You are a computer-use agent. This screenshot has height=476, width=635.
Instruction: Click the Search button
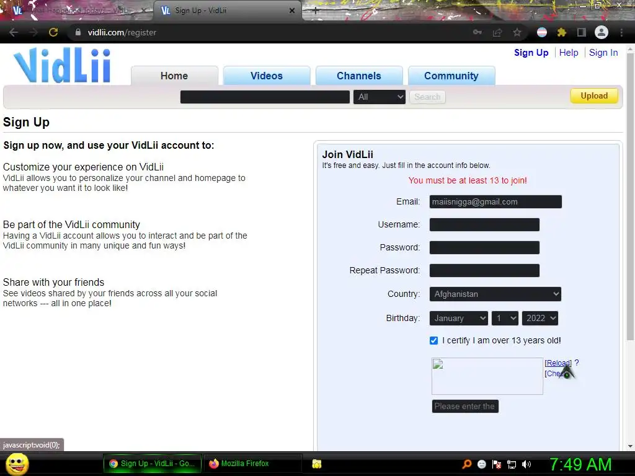coord(427,97)
